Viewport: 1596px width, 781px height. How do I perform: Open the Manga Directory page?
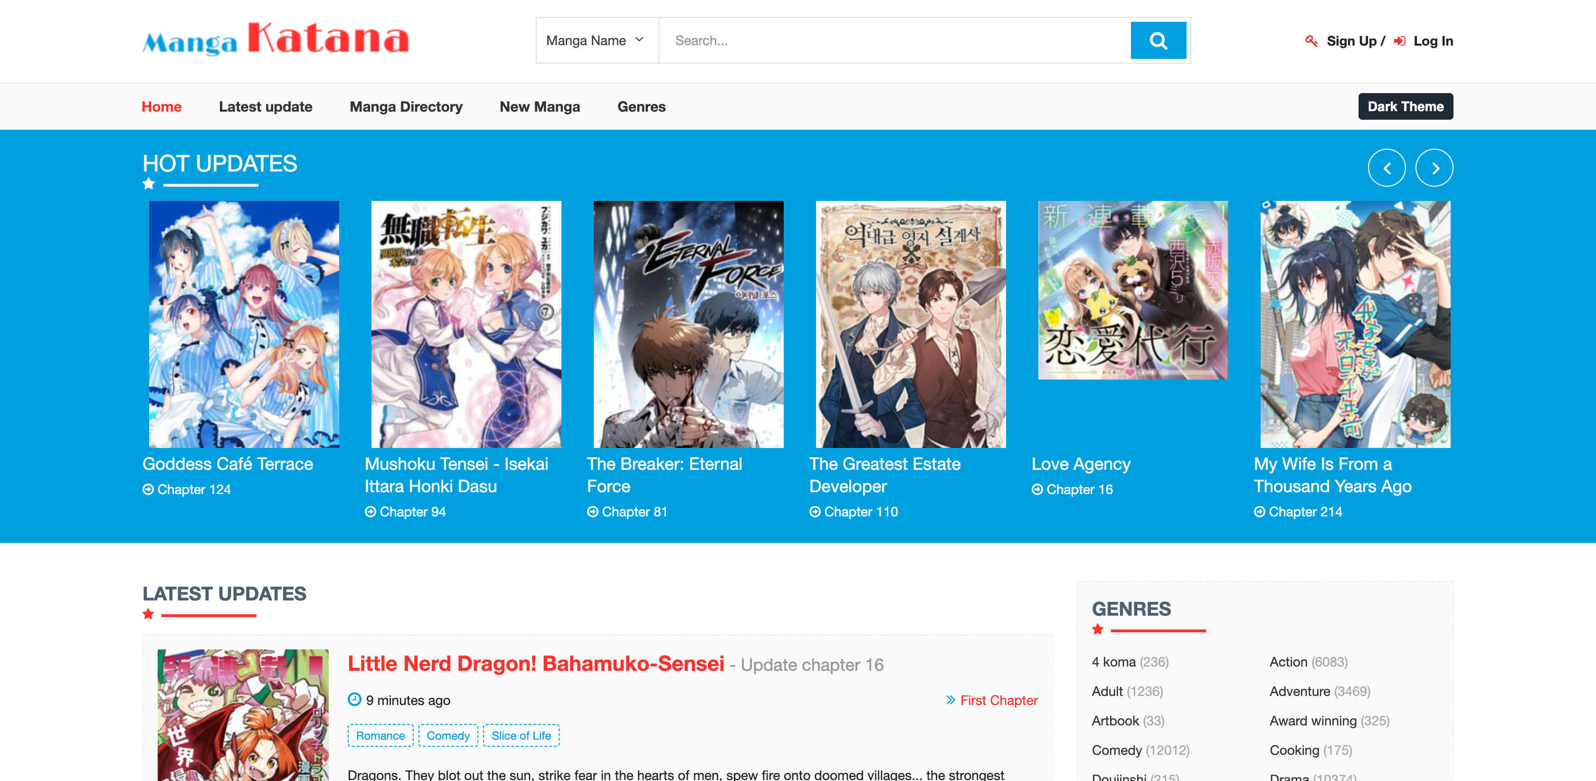click(406, 106)
